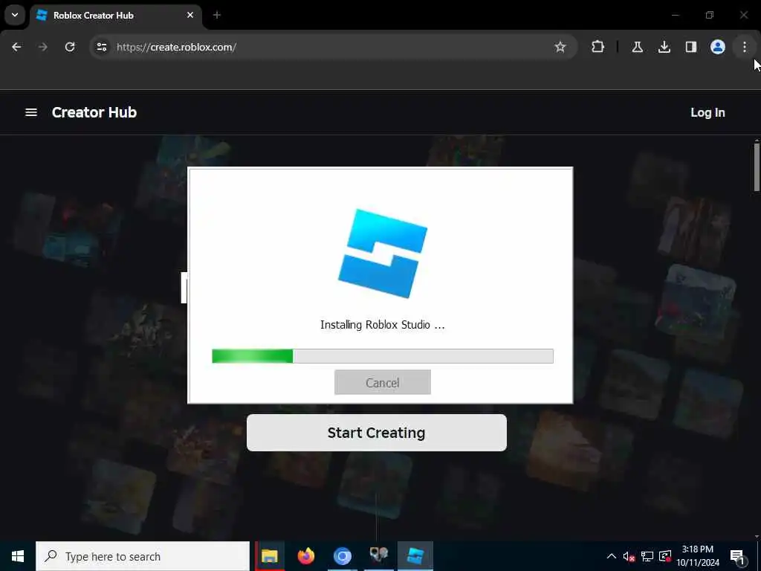The image size is (761, 571).
Task: Click the taskbar search box
Action: (143, 556)
